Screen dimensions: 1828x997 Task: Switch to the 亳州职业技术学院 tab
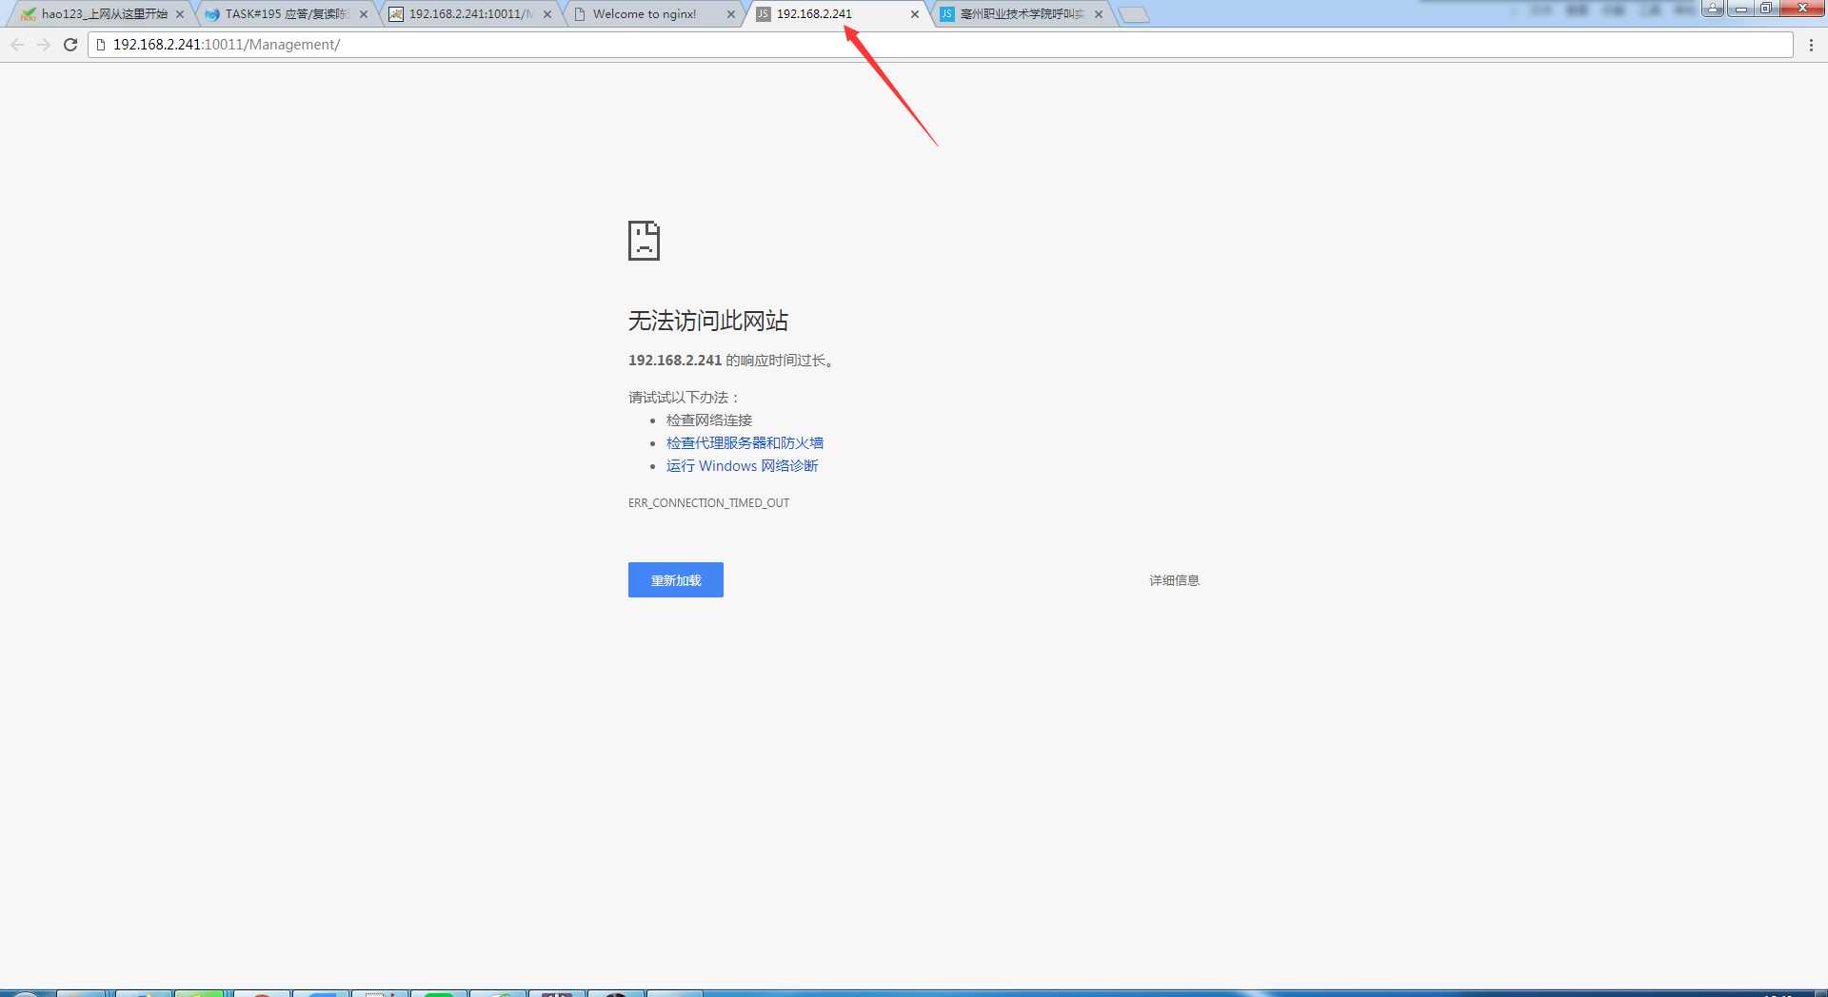click(1023, 14)
